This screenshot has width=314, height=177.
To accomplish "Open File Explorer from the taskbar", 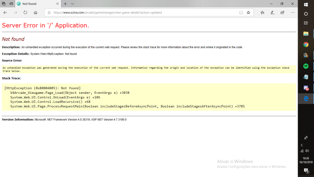I will tap(306, 33).
